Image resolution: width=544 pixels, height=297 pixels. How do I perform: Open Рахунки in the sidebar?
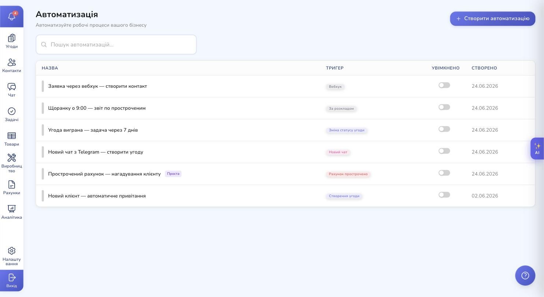click(12, 188)
